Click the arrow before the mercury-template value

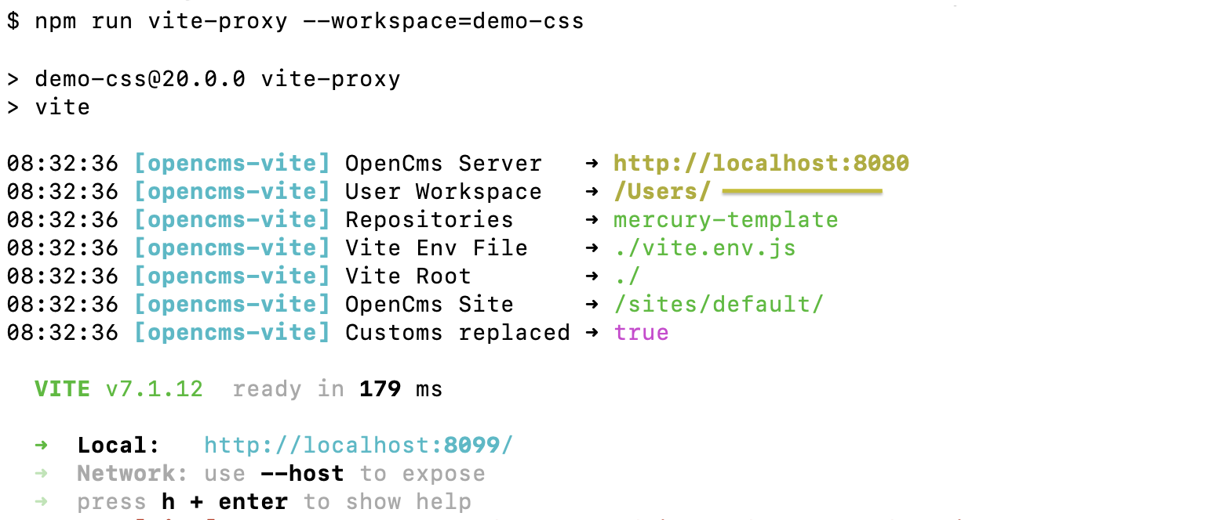point(593,219)
